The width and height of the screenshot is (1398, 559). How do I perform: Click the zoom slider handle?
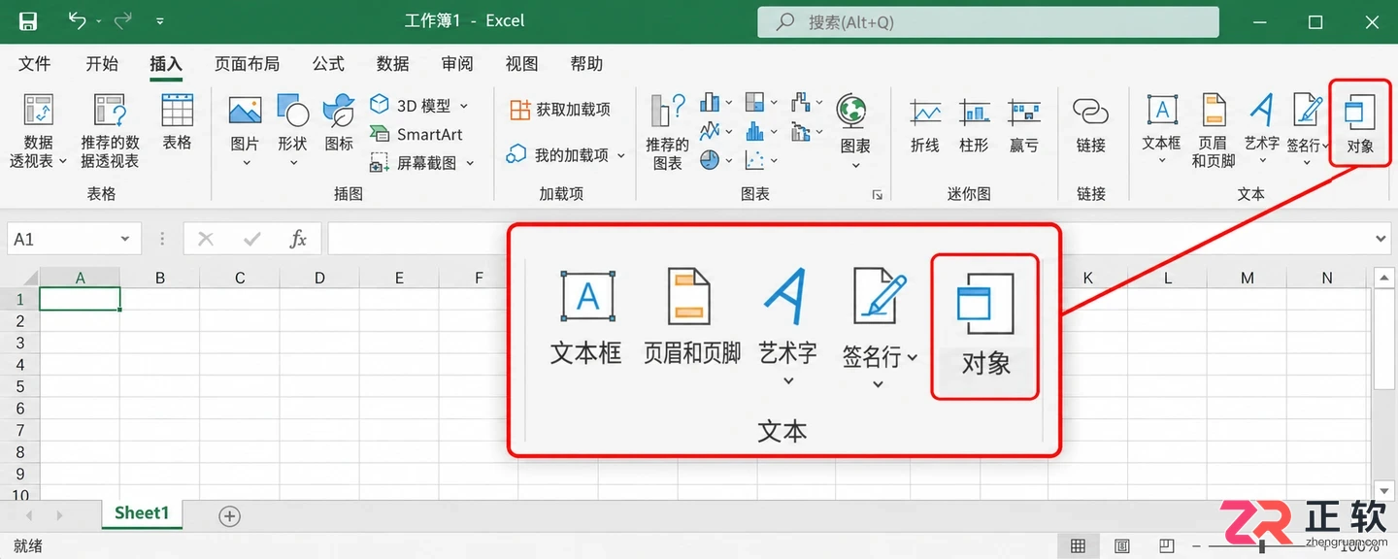pyautogui.click(x=1262, y=546)
